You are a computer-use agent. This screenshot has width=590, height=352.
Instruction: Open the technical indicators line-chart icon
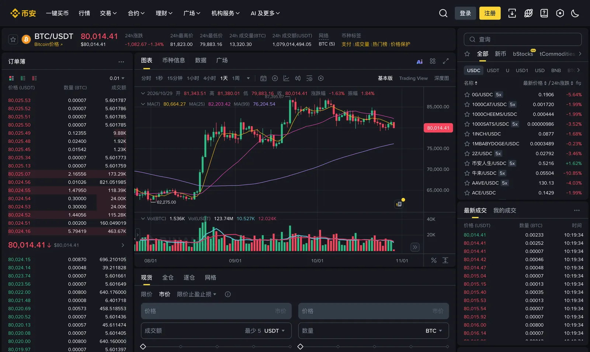(x=286, y=78)
